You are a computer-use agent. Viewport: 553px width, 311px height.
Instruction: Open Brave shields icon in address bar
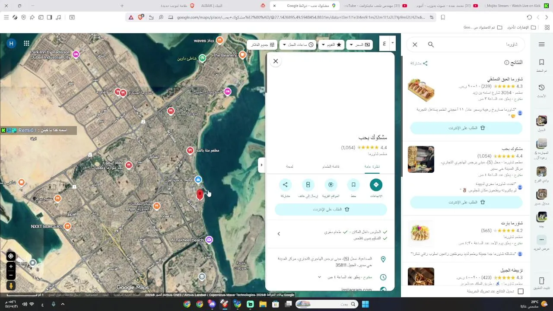[x=141, y=17]
